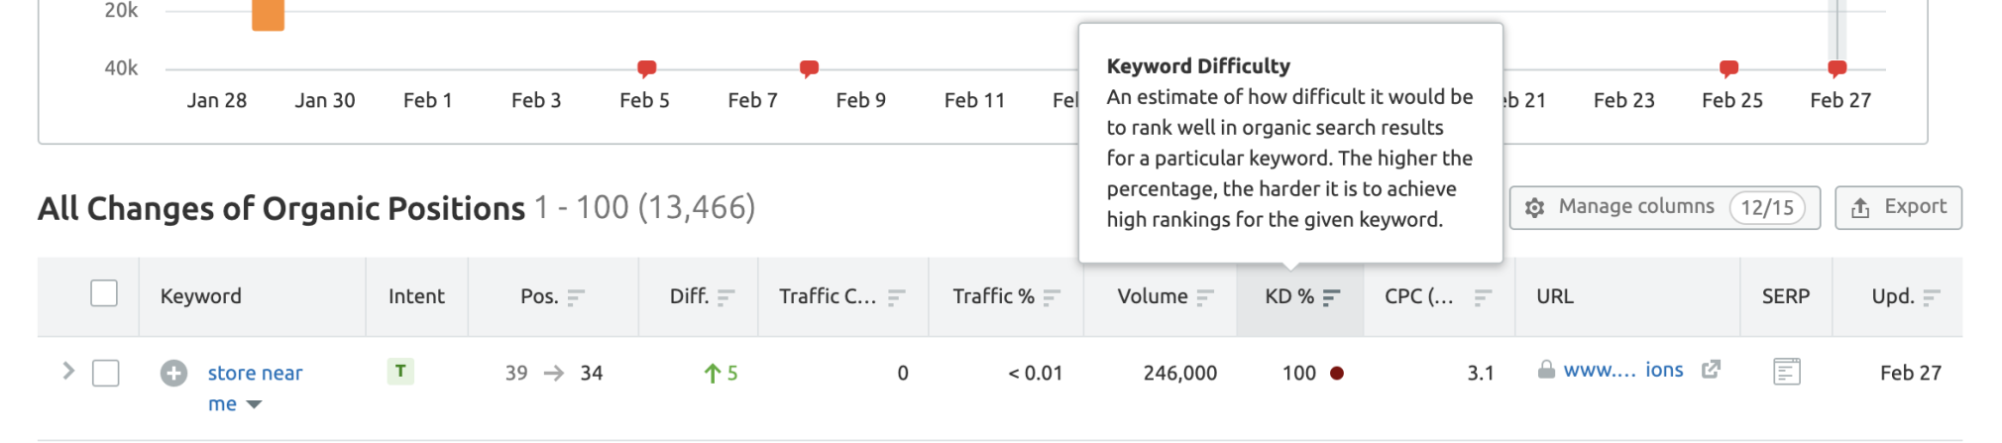Click the orange bar near Jan 28
Screen dimensions: 2002x443
pos(268,16)
